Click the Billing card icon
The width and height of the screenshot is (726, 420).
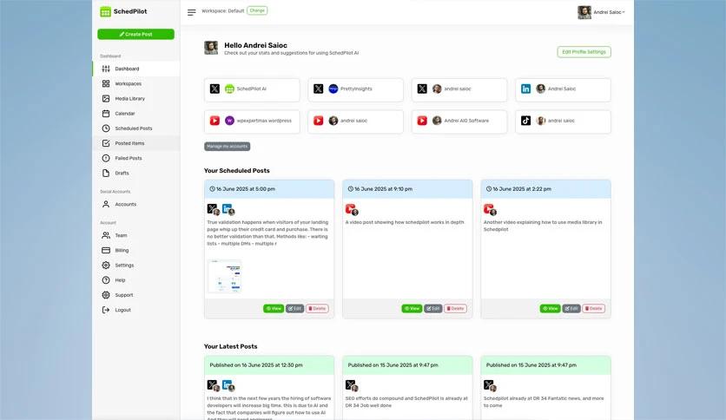[106, 250]
